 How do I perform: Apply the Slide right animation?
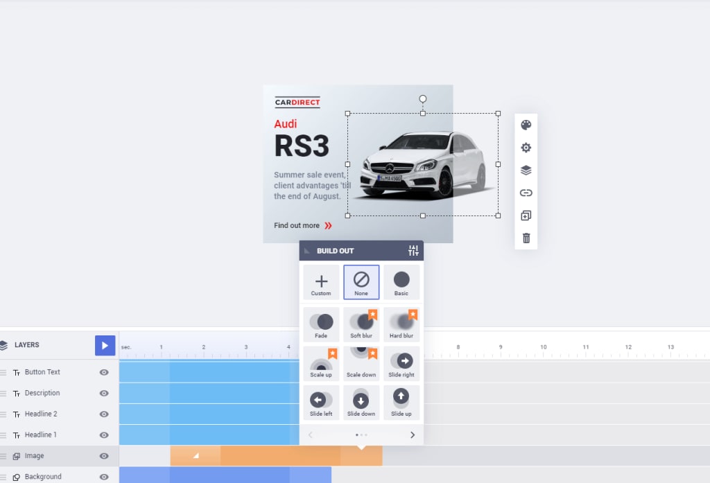[401, 364]
